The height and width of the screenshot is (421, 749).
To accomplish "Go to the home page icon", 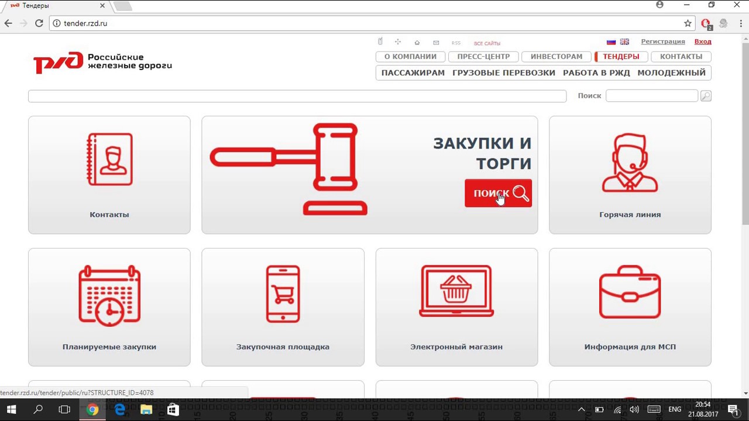I will click(x=417, y=43).
